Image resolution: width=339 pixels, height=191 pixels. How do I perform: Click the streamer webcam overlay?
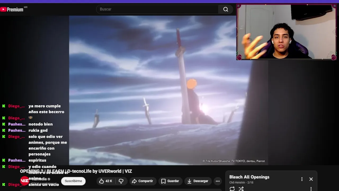pyautogui.click(x=287, y=32)
